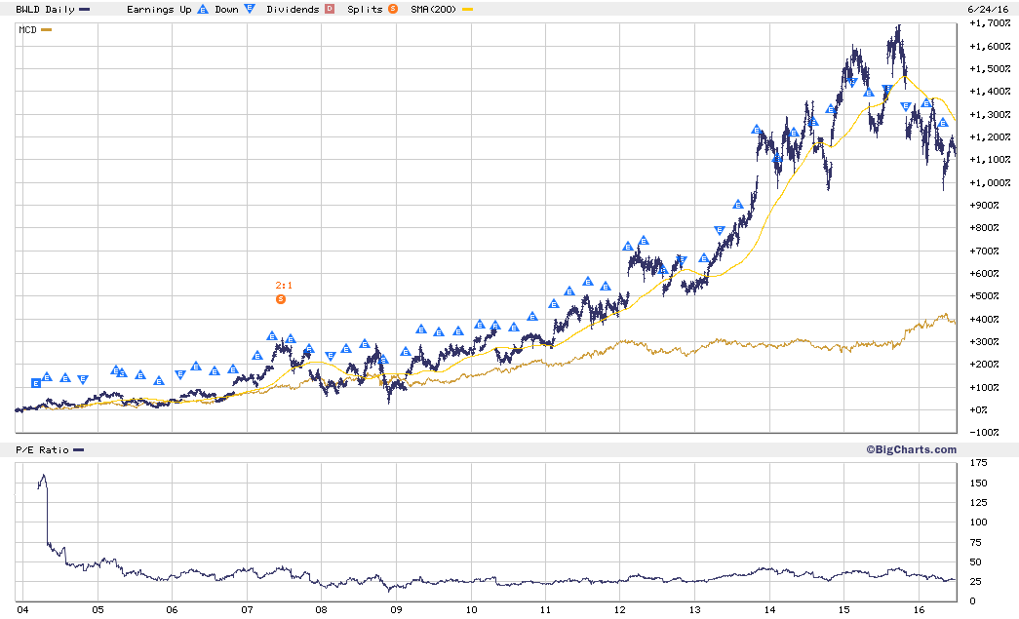This screenshot has width=1019, height=619.
Task: Click the navy BWLD Daily line swatch
Action: (85, 10)
